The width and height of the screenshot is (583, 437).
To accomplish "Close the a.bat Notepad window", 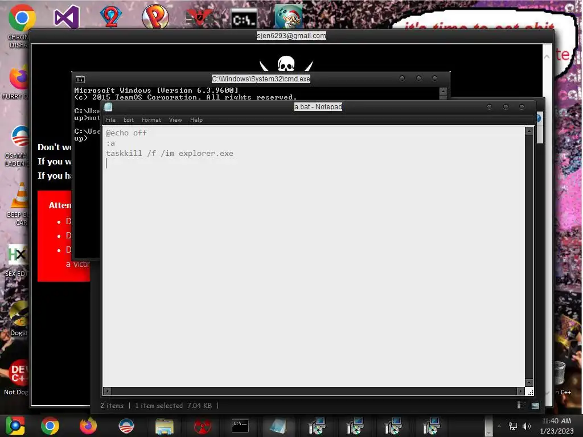I will pyautogui.click(x=522, y=107).
